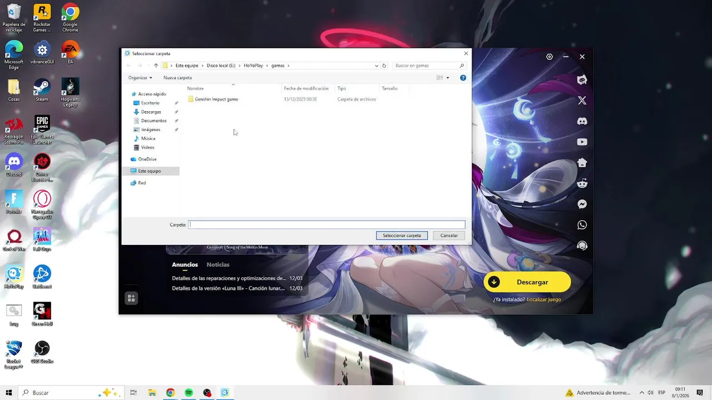Click Seleccionar carpeta button
The image size is (712, 400).
[x=402, y=236]
